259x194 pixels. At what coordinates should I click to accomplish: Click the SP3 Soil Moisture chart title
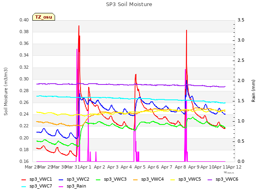pos(129,4)
